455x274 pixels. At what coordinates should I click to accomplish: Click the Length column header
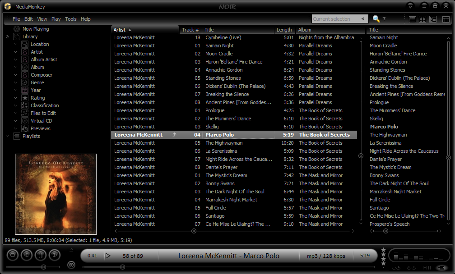coord(284,30)
